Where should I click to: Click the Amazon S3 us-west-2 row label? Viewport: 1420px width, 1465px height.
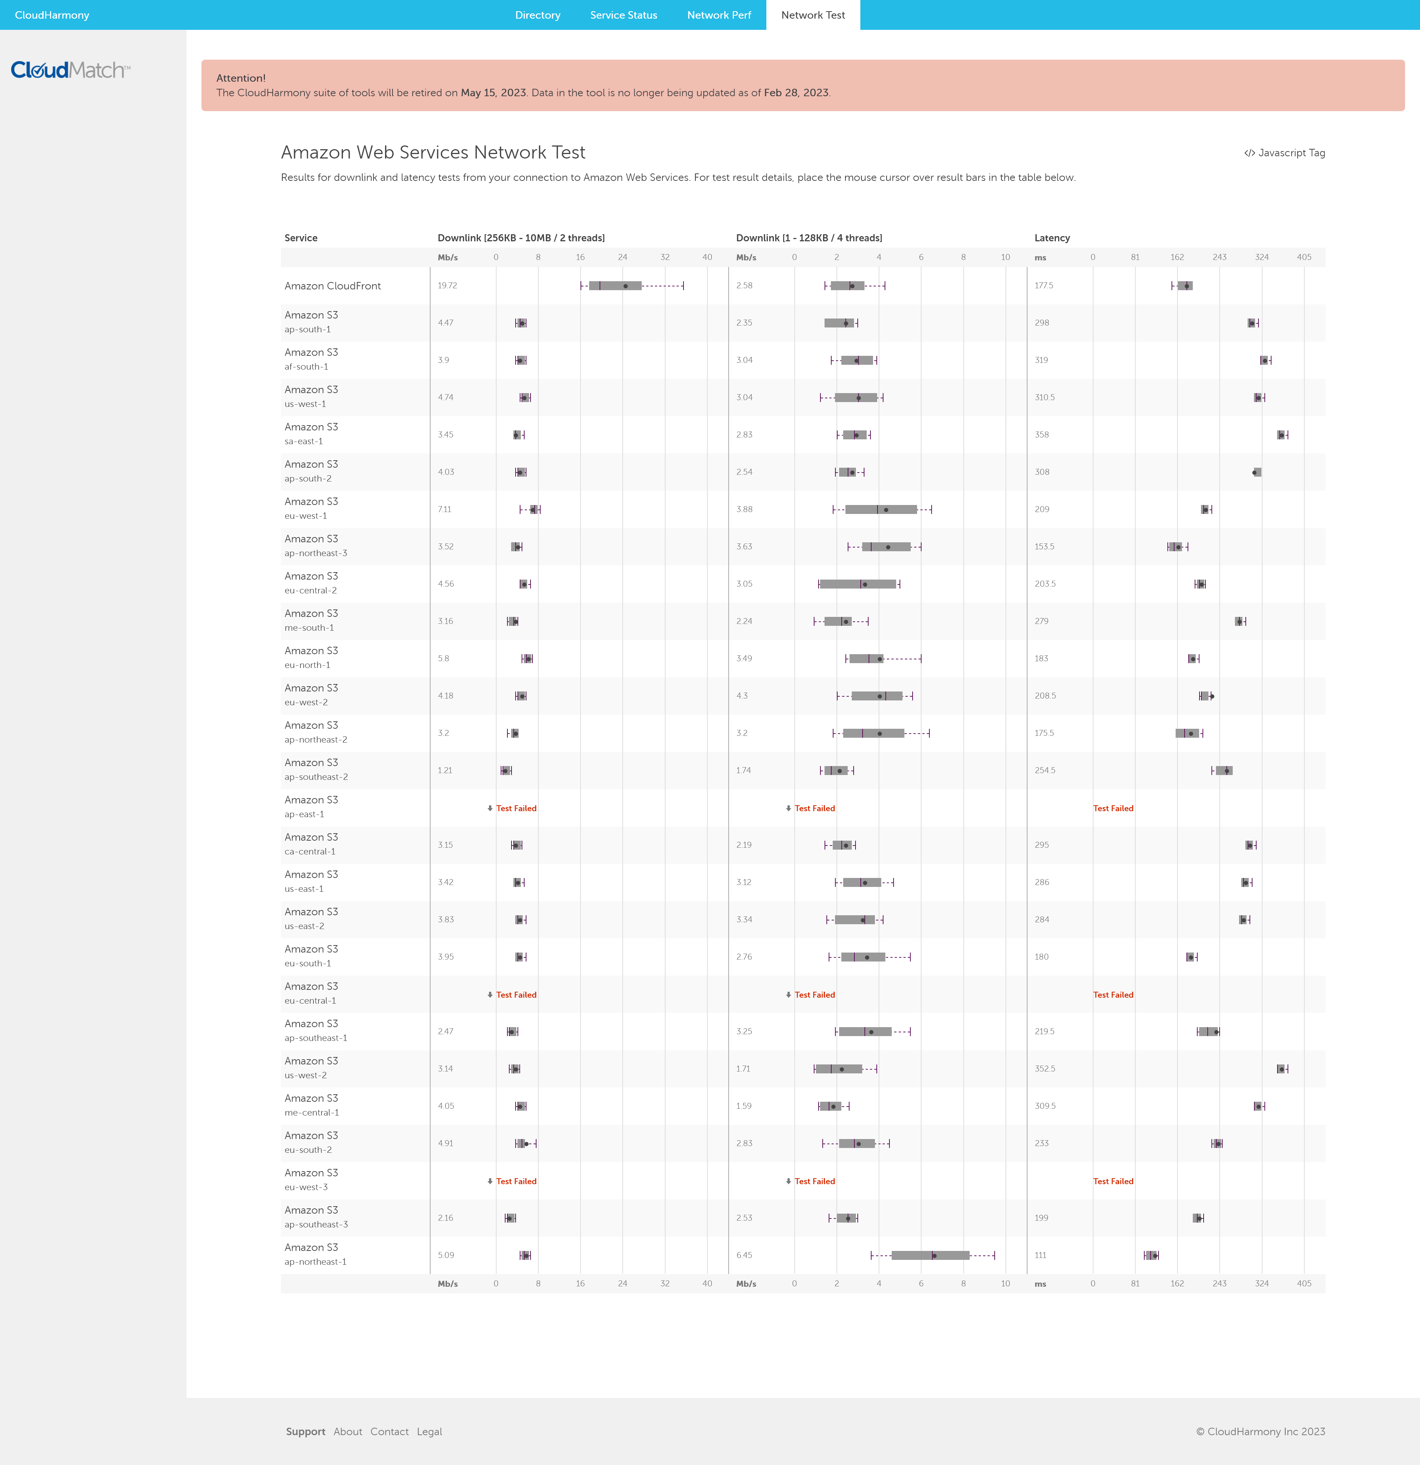click(311, 1069)
